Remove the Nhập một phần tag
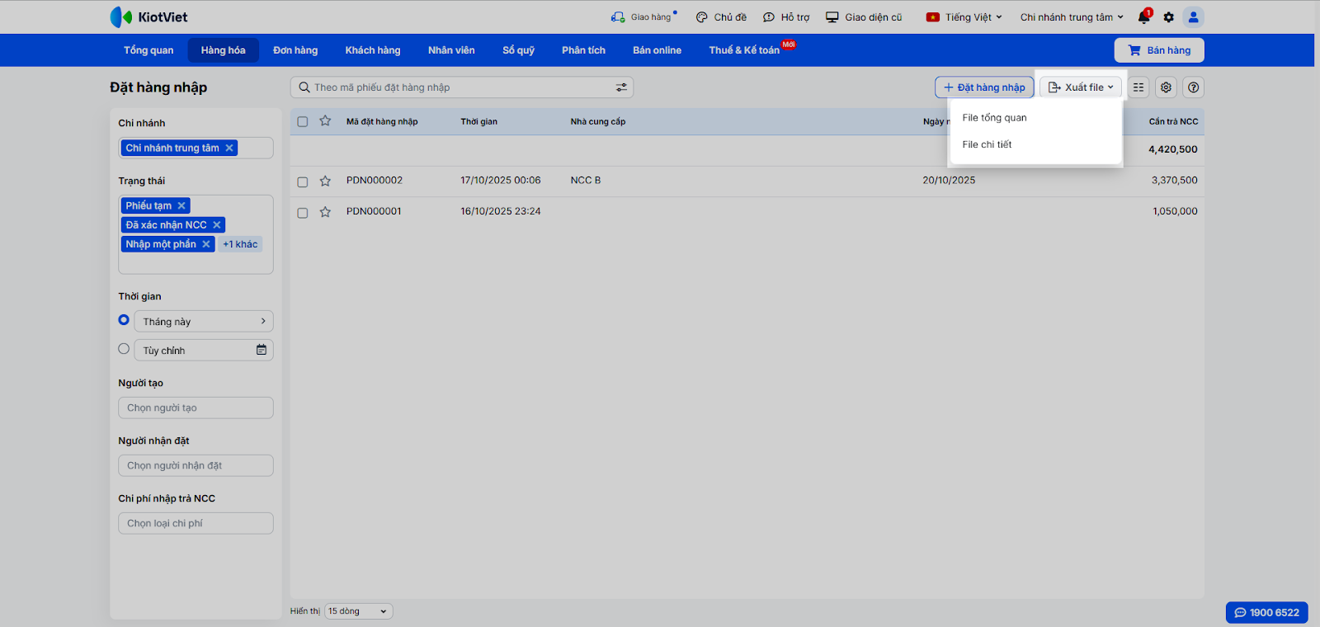This screenshot has width=1320, height=627. 206,244
